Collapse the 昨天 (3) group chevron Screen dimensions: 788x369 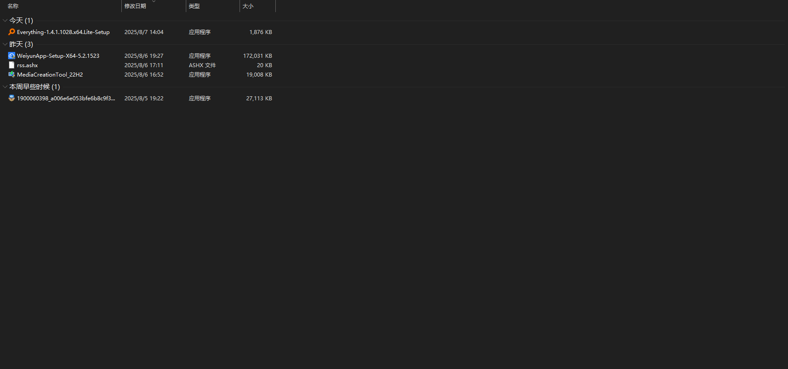point(5,44)
